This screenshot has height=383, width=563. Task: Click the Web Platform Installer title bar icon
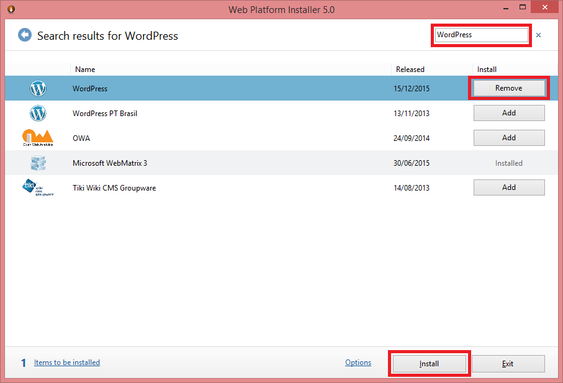tap(11, 9)
